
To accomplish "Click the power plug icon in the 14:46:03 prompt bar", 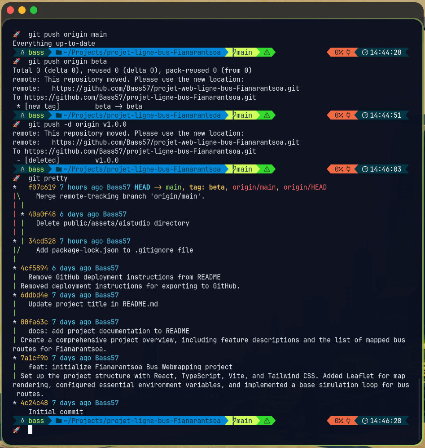I will pyautogui.click(x=349, y=169).
